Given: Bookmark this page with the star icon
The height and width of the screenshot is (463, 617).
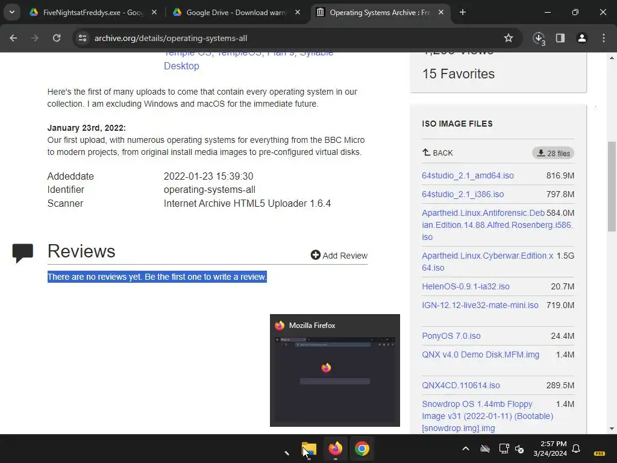Looking at the screenshot, I should click(509, 38).
